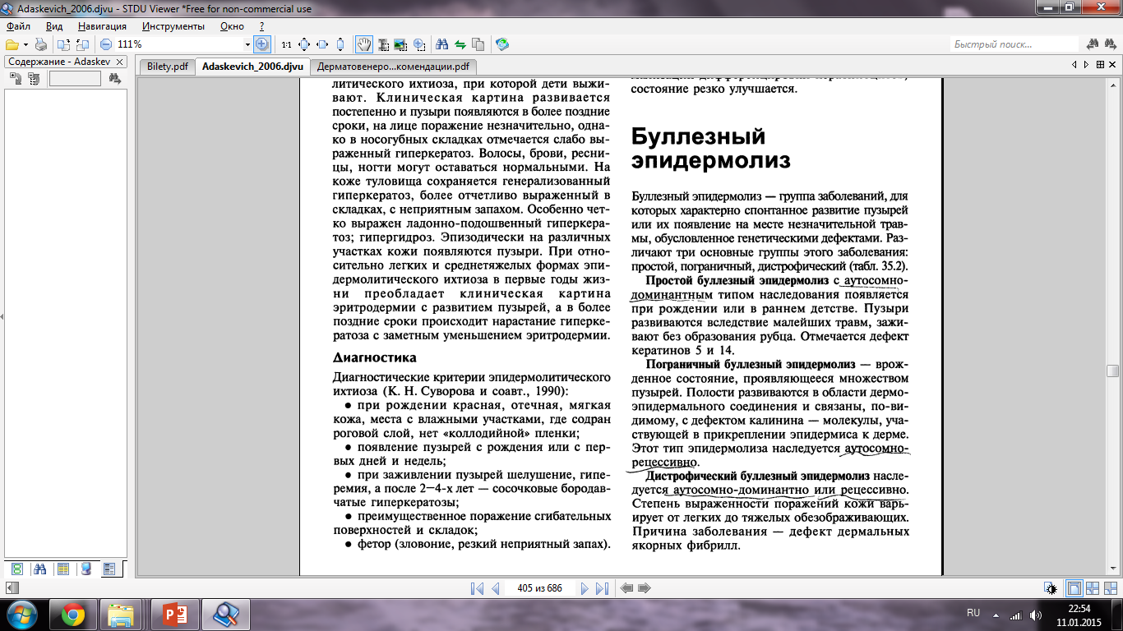Enable single page view layout
The image size is (1123, 631).
point(1074,588)
